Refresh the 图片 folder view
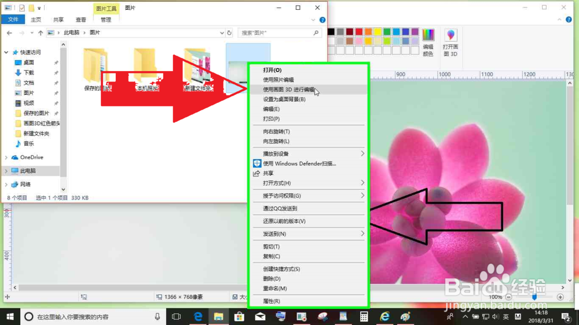 pyautogui.click(x=229, y=33)
